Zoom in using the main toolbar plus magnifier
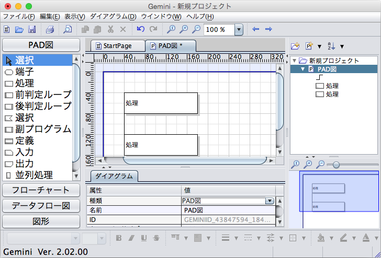The width and height of the screenshot is (381, 258). click(x=184, y=29)
